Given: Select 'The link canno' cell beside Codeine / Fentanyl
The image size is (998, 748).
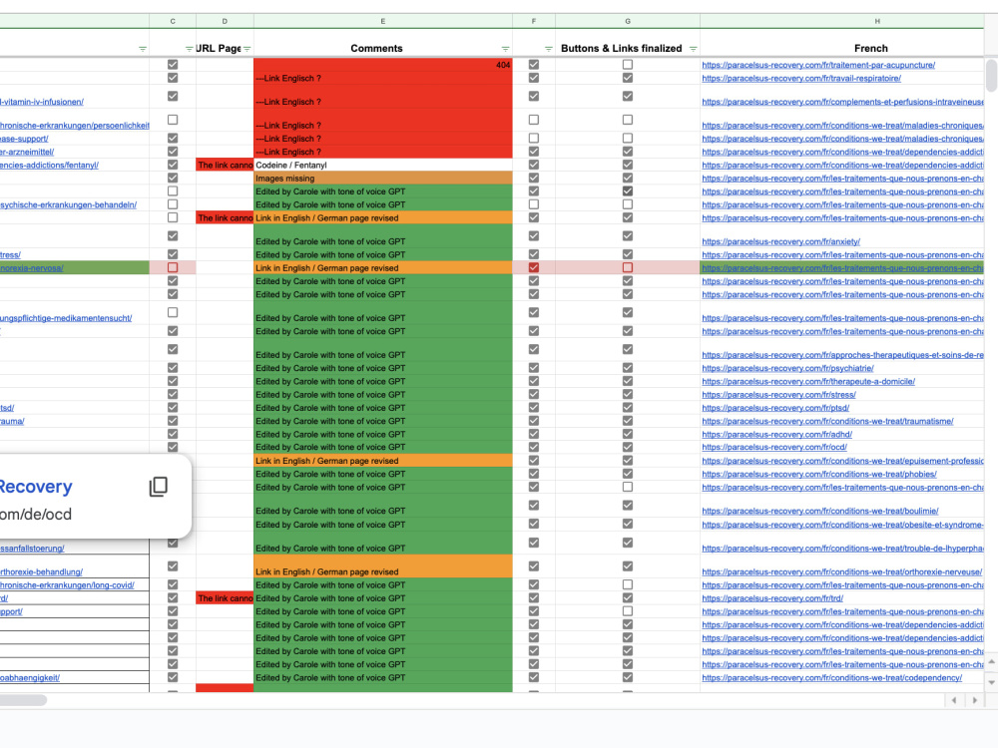Looking at the screenshot, I should 225,165.
